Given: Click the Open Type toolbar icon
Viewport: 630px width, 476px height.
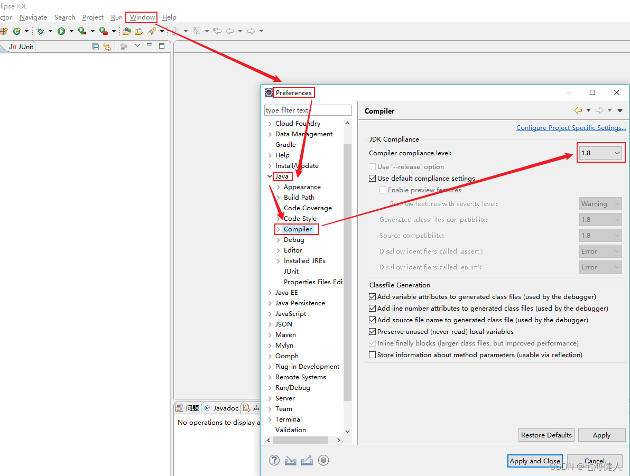Looking at the screenshot, I should [126, 31].
